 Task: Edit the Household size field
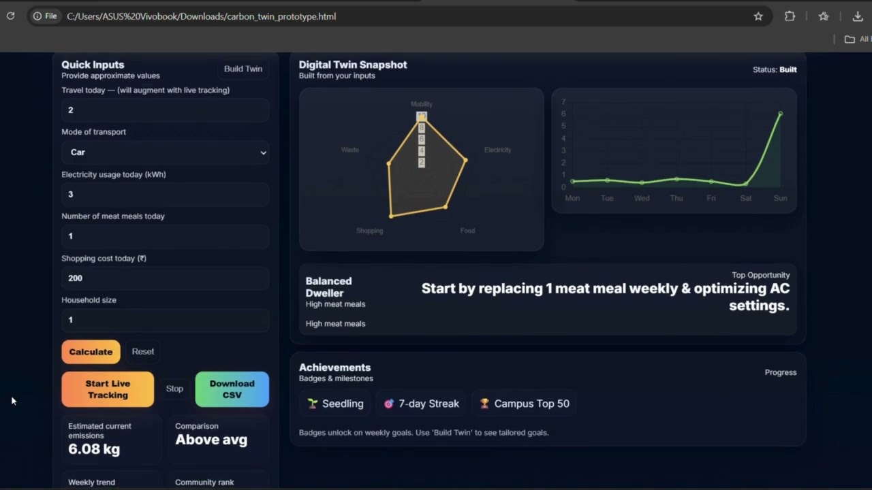(x=165, y=320)
